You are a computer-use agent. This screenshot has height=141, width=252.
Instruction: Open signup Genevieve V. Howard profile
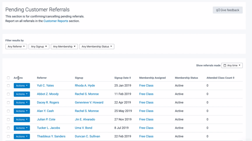pyautogui.click(x=89, y=102)
